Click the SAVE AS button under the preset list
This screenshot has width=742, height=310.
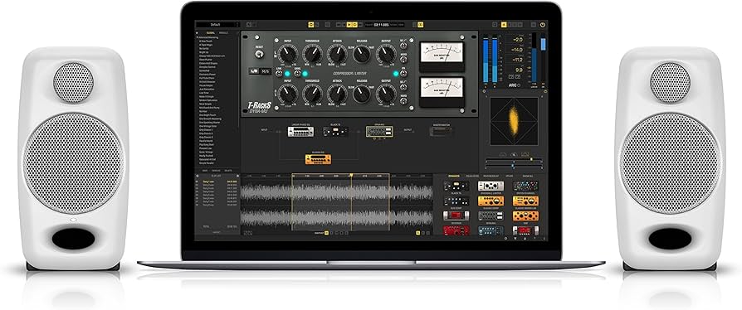point(217,170)
